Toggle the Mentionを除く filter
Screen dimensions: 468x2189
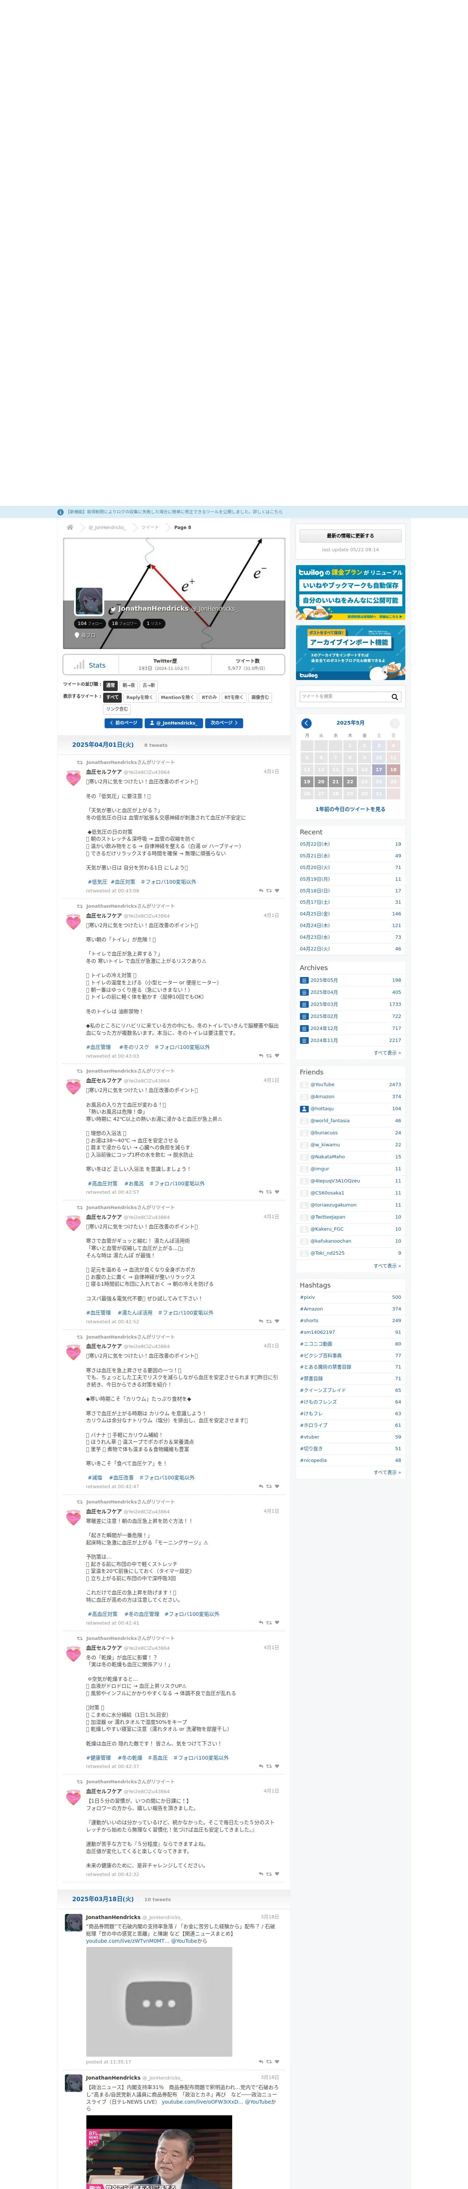[177, 697]
